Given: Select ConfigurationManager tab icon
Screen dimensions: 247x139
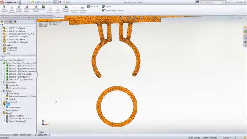Looking at the screenshot, I should [x=10, y=22].
